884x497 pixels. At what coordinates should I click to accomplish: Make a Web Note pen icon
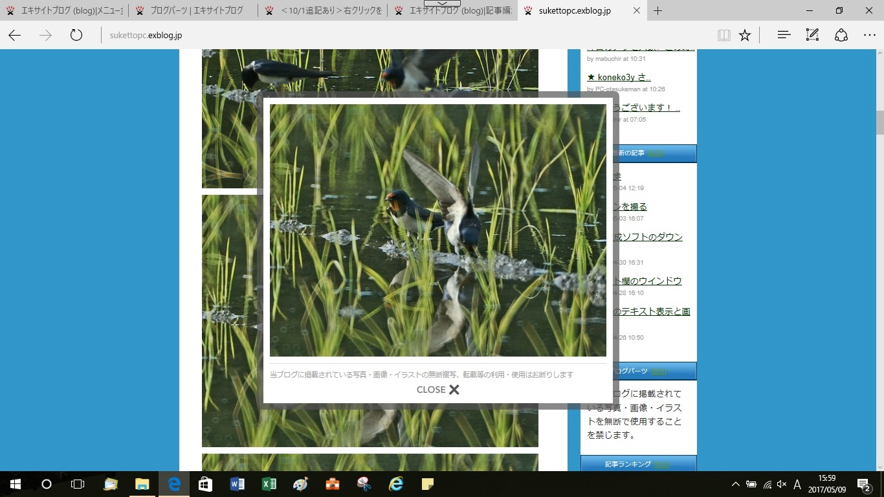tap(812, 35)
